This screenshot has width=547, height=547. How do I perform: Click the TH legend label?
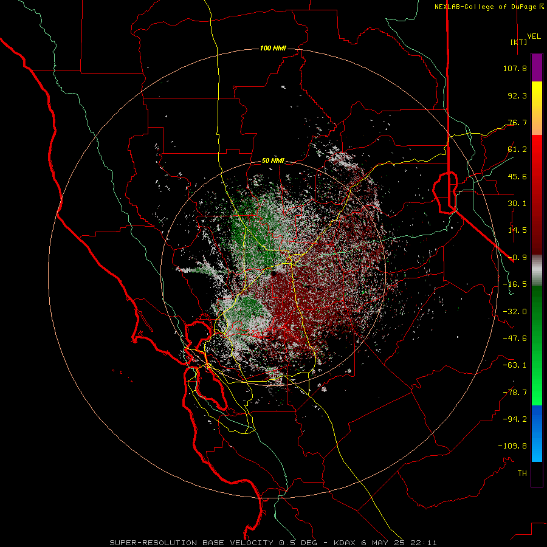tap(522, 473)
